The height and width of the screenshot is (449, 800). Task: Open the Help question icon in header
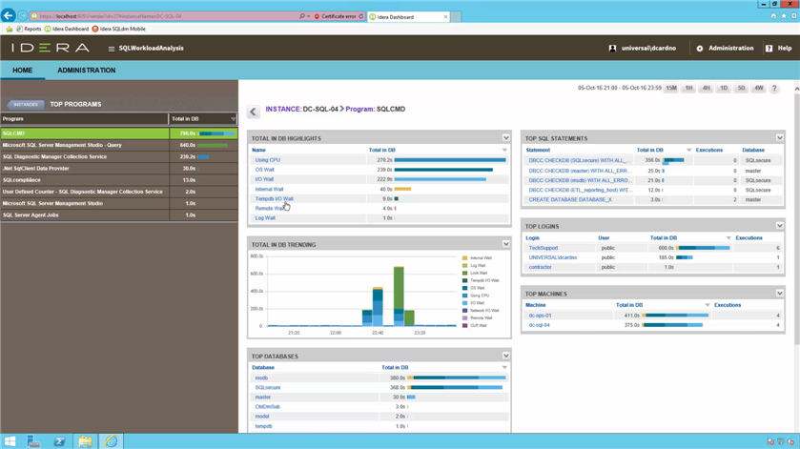point(769,49)
